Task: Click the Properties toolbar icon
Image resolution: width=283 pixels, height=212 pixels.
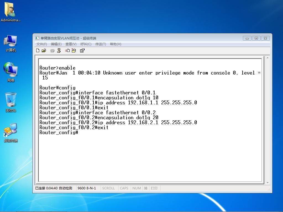Action: click(x=82, y=51)
